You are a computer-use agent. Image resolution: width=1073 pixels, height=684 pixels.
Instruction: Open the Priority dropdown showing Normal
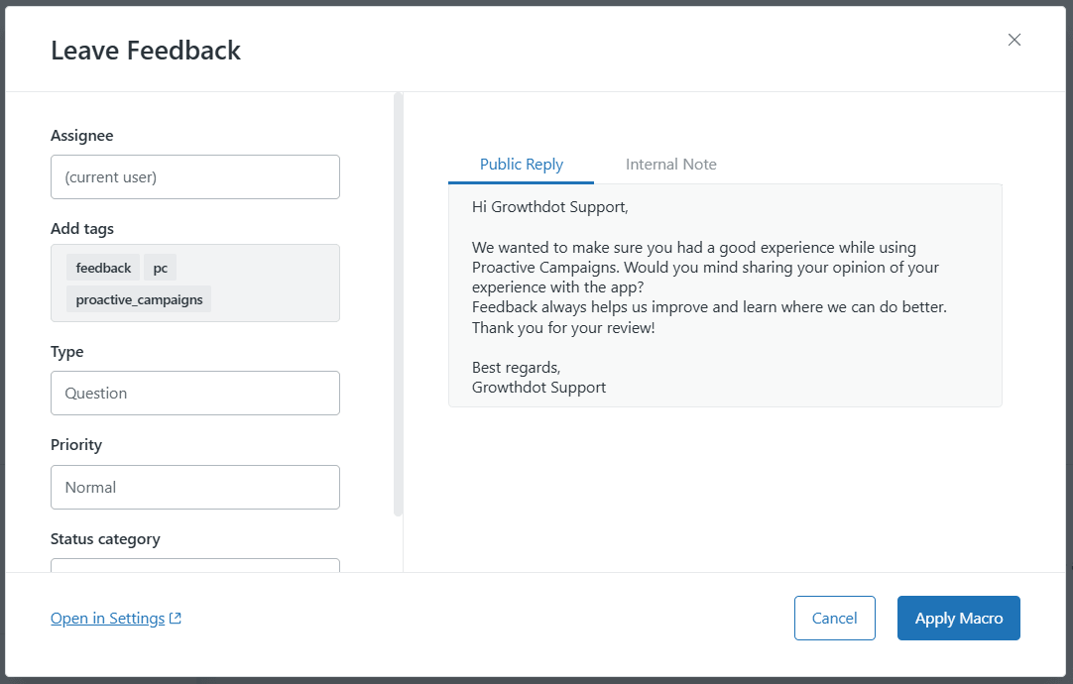194,487
